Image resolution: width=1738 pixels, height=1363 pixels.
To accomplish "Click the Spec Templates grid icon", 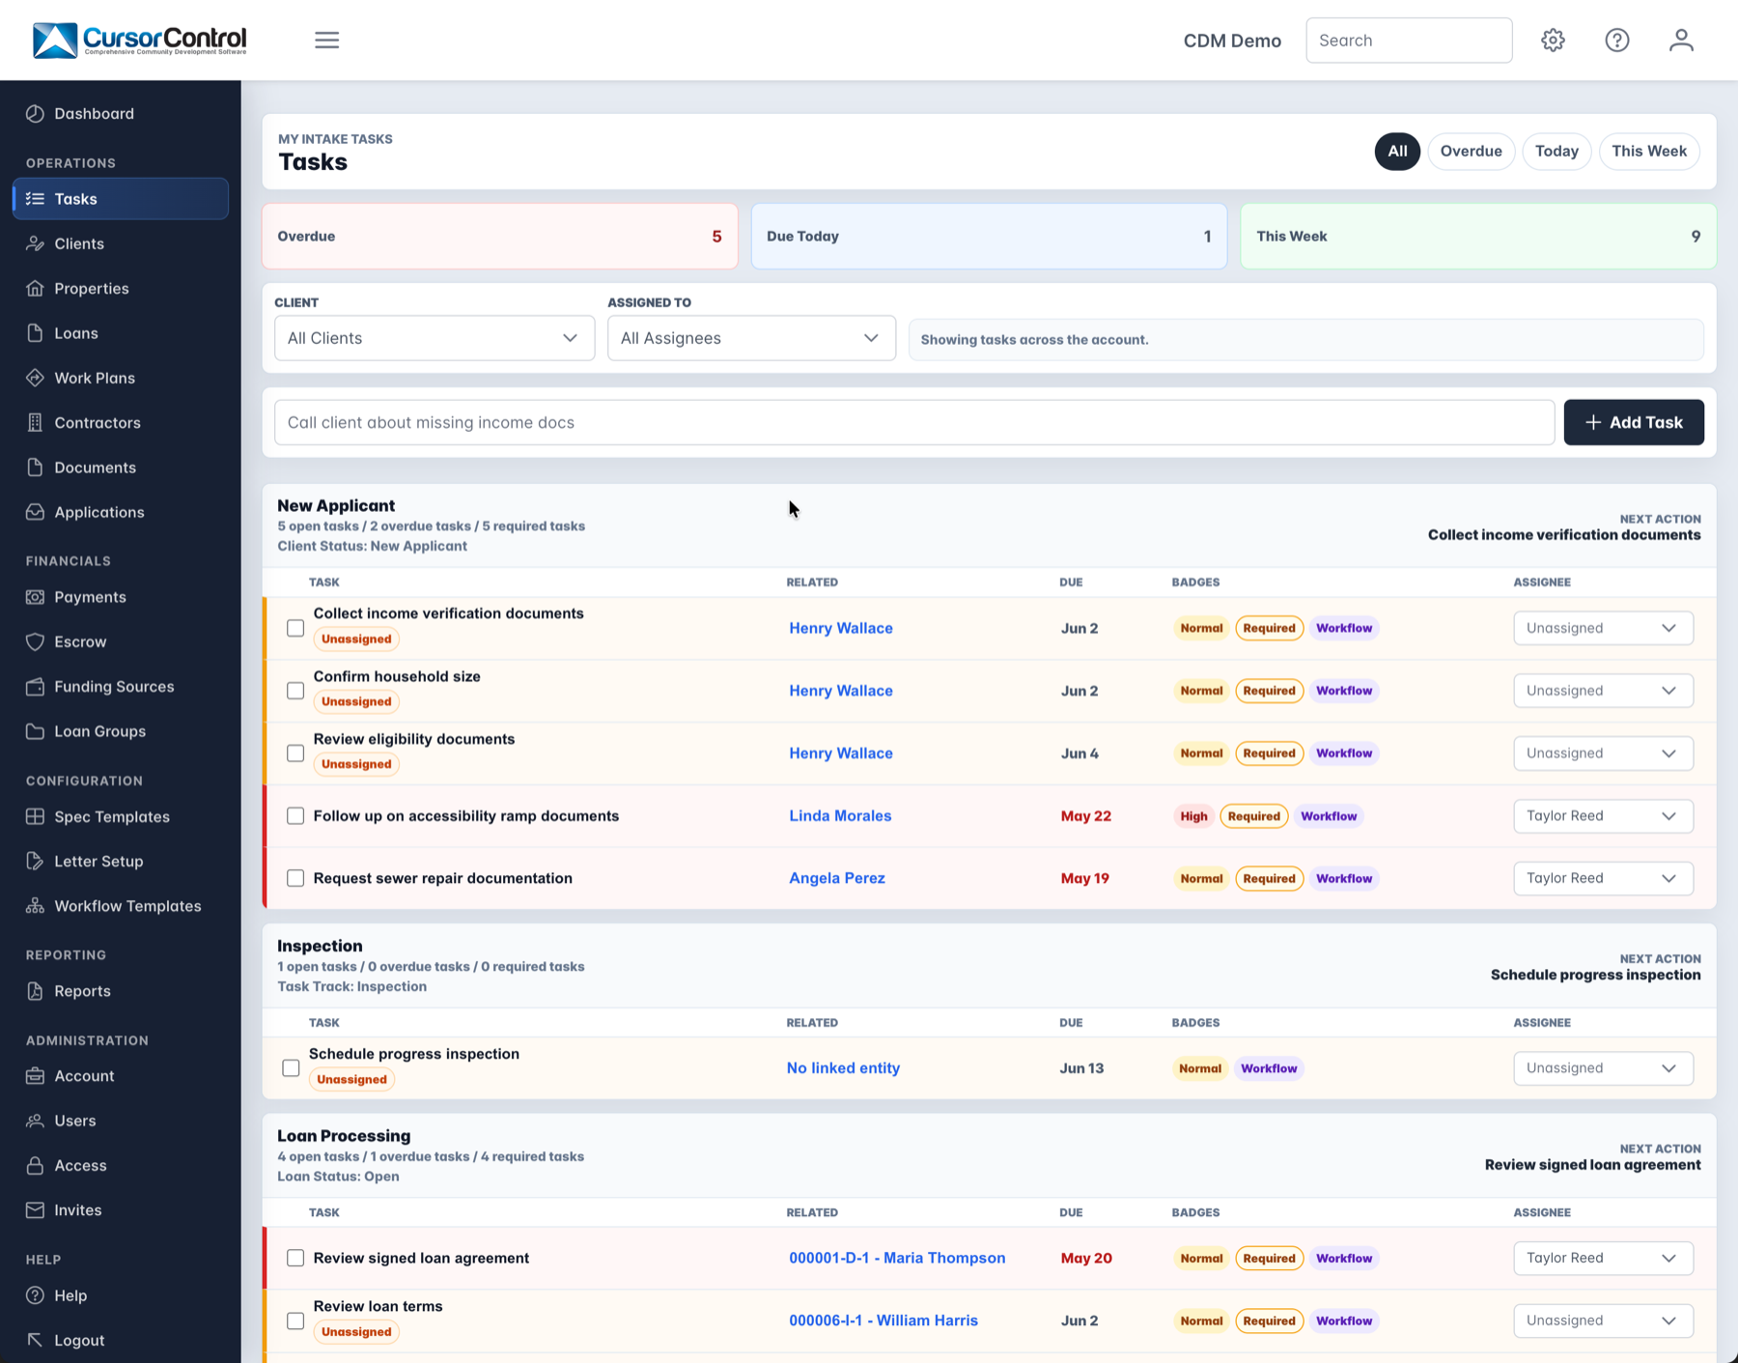I will [36, 816].
